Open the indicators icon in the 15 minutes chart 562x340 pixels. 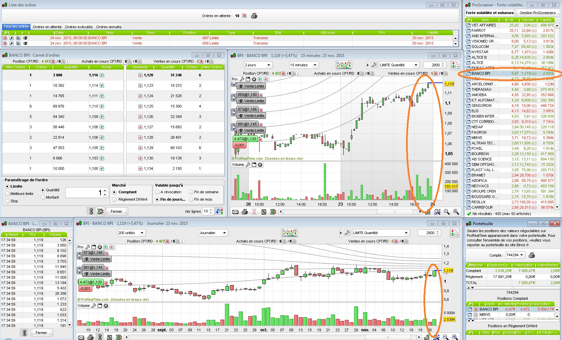(344, 65)
